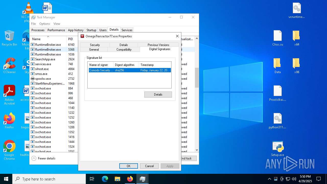The width and height of the screenshot is (327, 184).
Task: Select the Proolsilkai file on the desktop
Action: tap(278, 93)
